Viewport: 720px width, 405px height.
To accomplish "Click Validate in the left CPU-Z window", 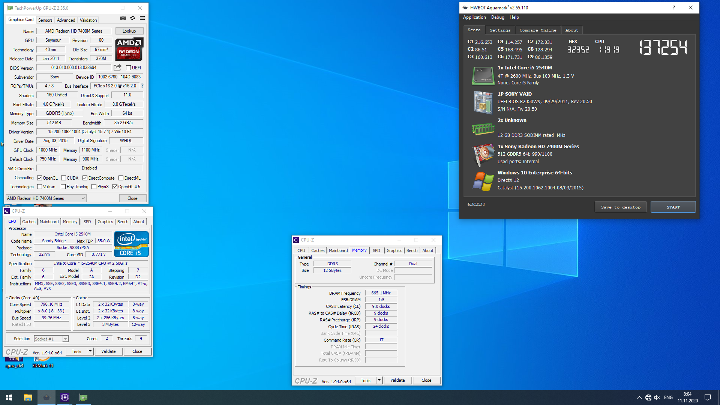I will (x=108, y=351).
